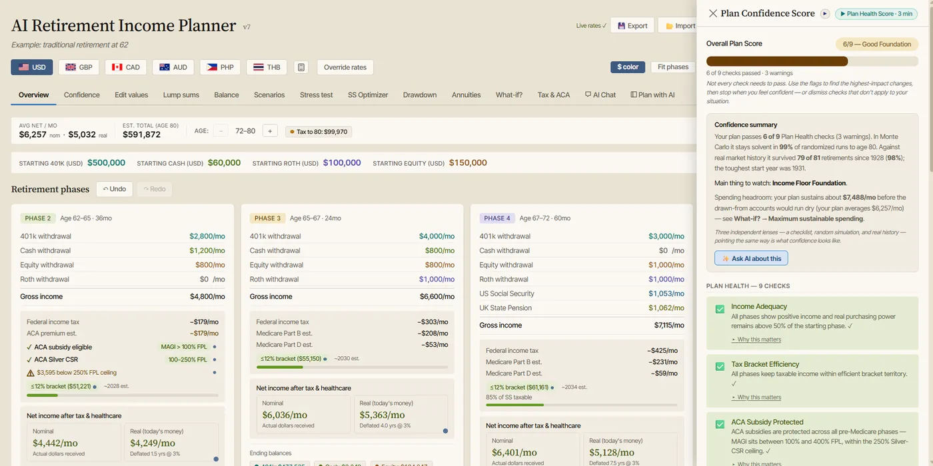
Task: Click the PHASE 4 badge
Action: [497, 218]
